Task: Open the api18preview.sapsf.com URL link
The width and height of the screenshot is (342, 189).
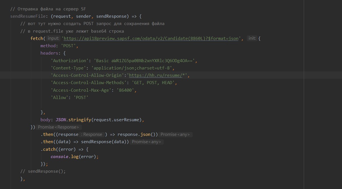Action: (x=151, y=39)
